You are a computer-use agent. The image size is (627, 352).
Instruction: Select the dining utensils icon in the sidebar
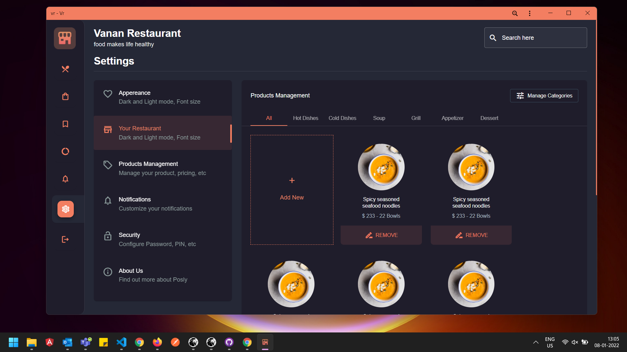click(65, 69)
